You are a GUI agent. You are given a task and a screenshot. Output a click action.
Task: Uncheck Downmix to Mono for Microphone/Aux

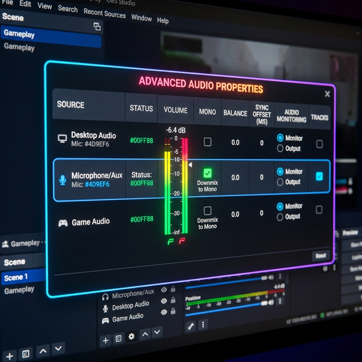208,173
